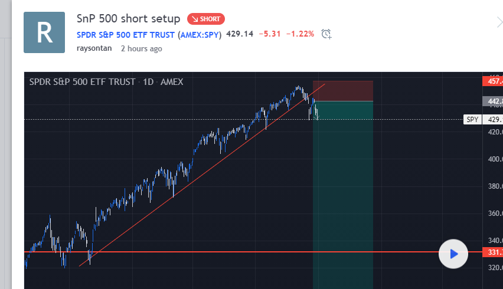Click the 'SnP 500 short setup' title
This screenshot has height=289, width=503.
tap(128, 19)
